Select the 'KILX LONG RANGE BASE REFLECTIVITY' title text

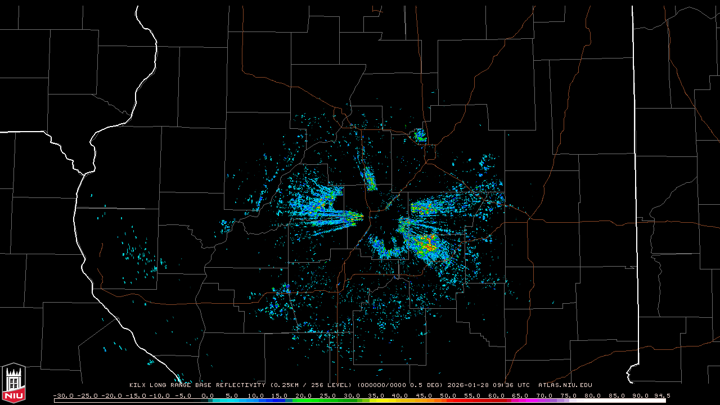tap(197, 385)
